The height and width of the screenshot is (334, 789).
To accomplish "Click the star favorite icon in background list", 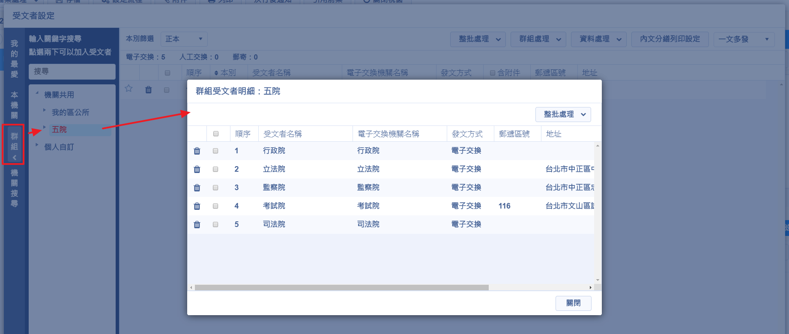I will tap(129, 89).
